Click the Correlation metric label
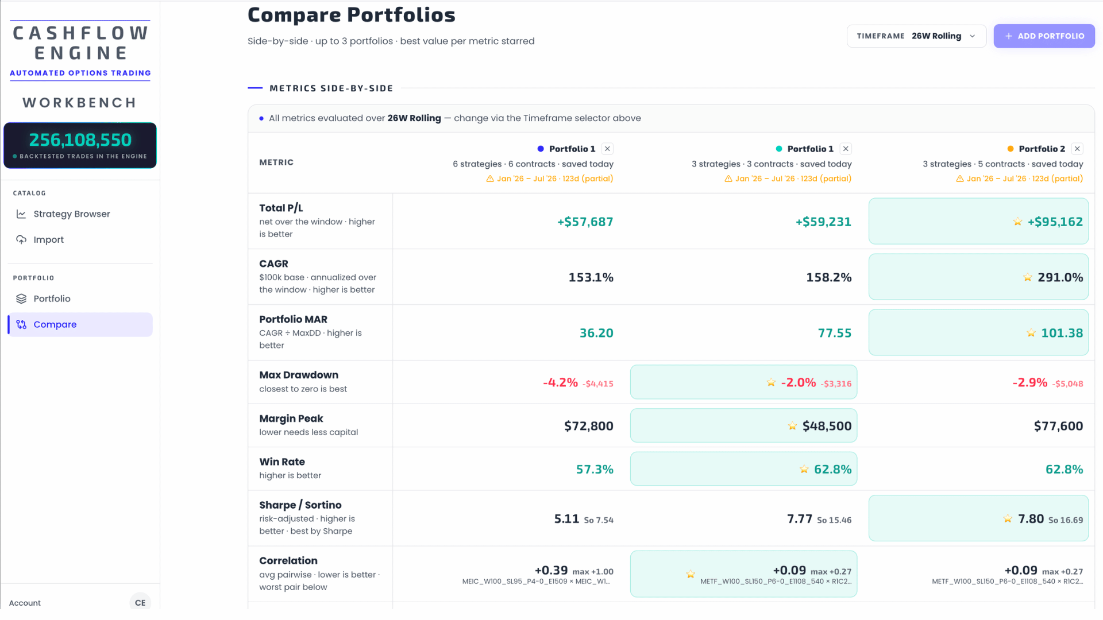 tap(288, 561)
